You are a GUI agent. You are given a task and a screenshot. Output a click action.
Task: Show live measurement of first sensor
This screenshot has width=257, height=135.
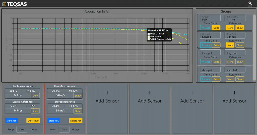35,96
